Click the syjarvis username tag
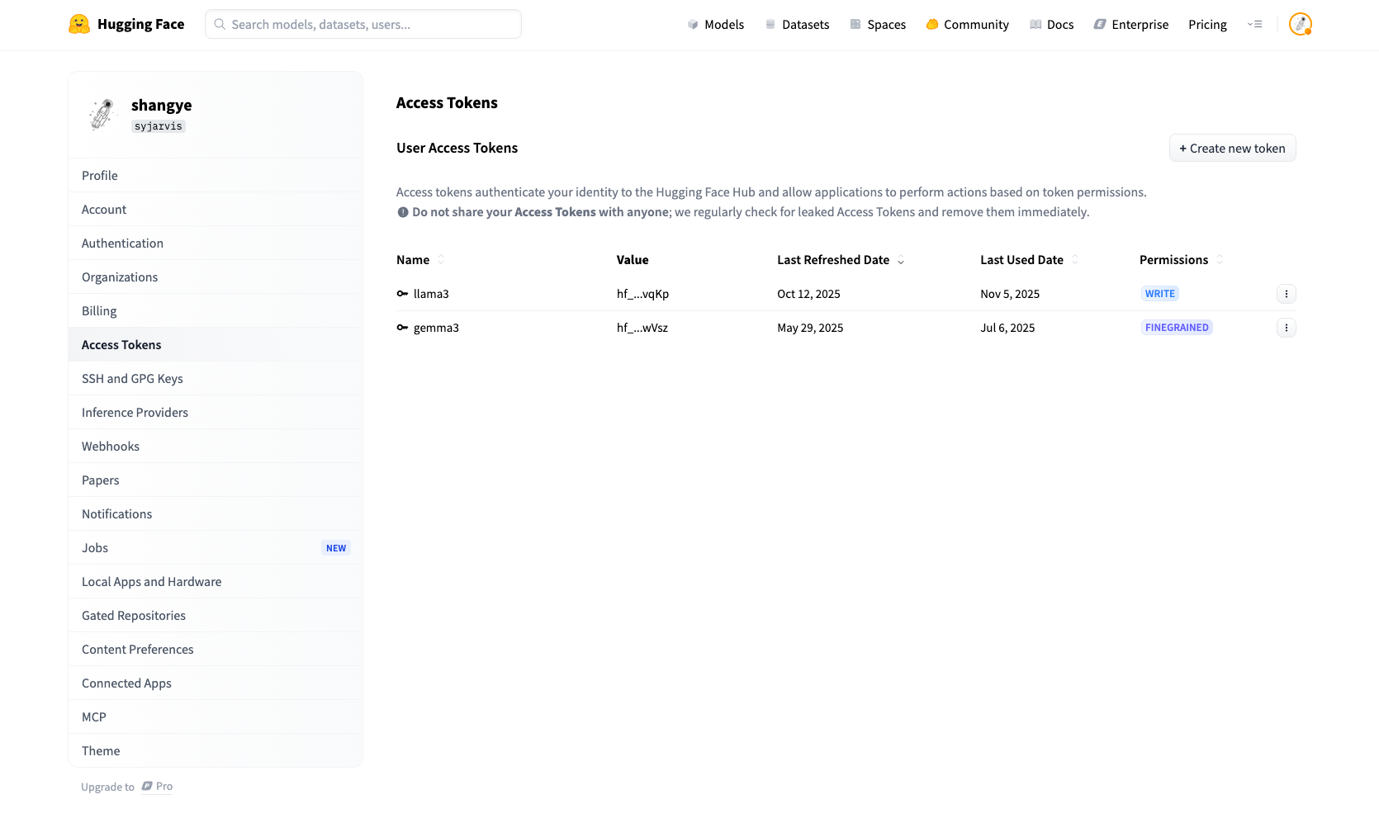This screenshot has height=818, width=1379. point(159,126)
